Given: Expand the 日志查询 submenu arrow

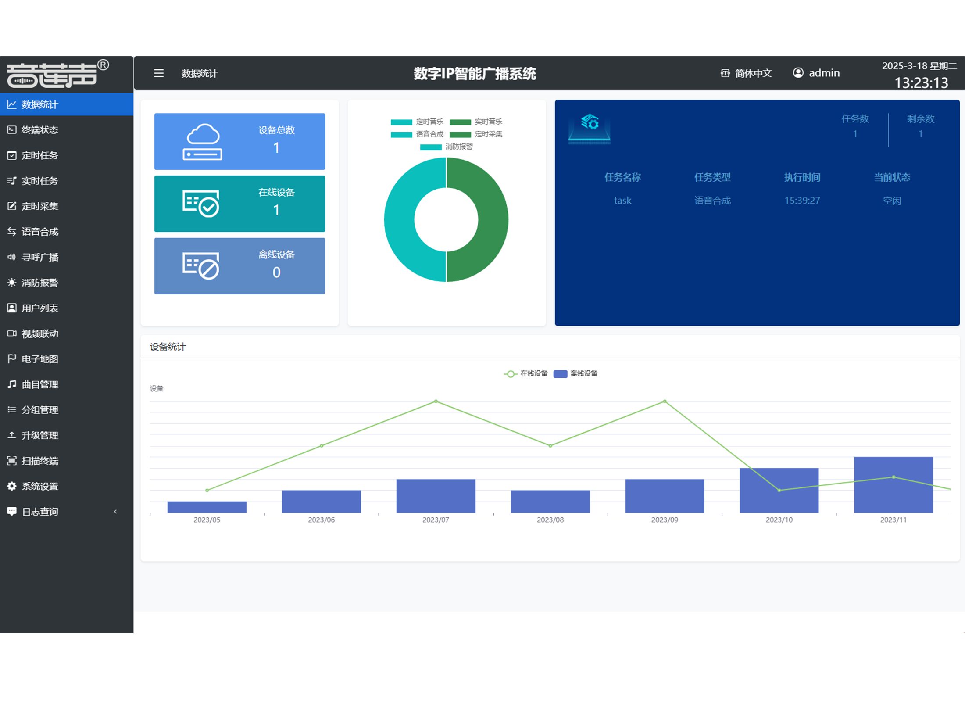Looking at the screenshot, I should coord(115,512).
